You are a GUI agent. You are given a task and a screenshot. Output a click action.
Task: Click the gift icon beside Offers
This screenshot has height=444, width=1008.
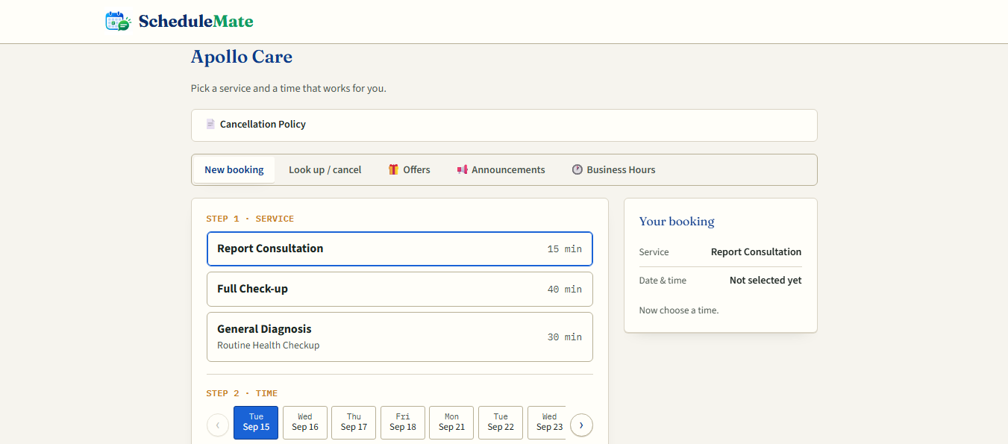(x=393, y=169)
